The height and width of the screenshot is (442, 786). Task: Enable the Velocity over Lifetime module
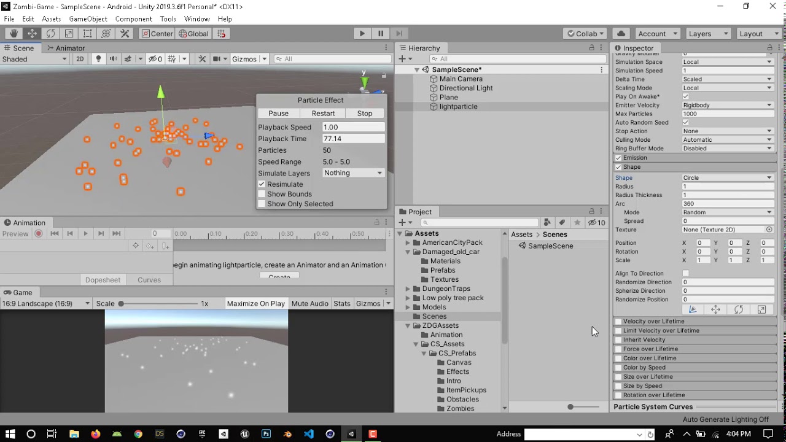pyautogui.click(x=618, y=322)
